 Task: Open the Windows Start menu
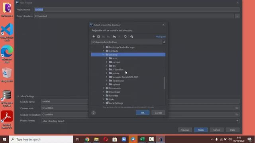(4, 139)
